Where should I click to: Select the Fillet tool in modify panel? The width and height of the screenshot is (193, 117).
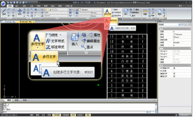[36, 16]
